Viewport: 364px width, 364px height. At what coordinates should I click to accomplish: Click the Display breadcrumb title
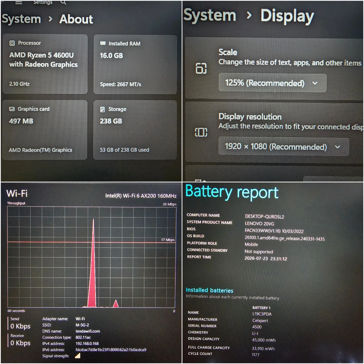pyautogui.click(x=287, y=16)
